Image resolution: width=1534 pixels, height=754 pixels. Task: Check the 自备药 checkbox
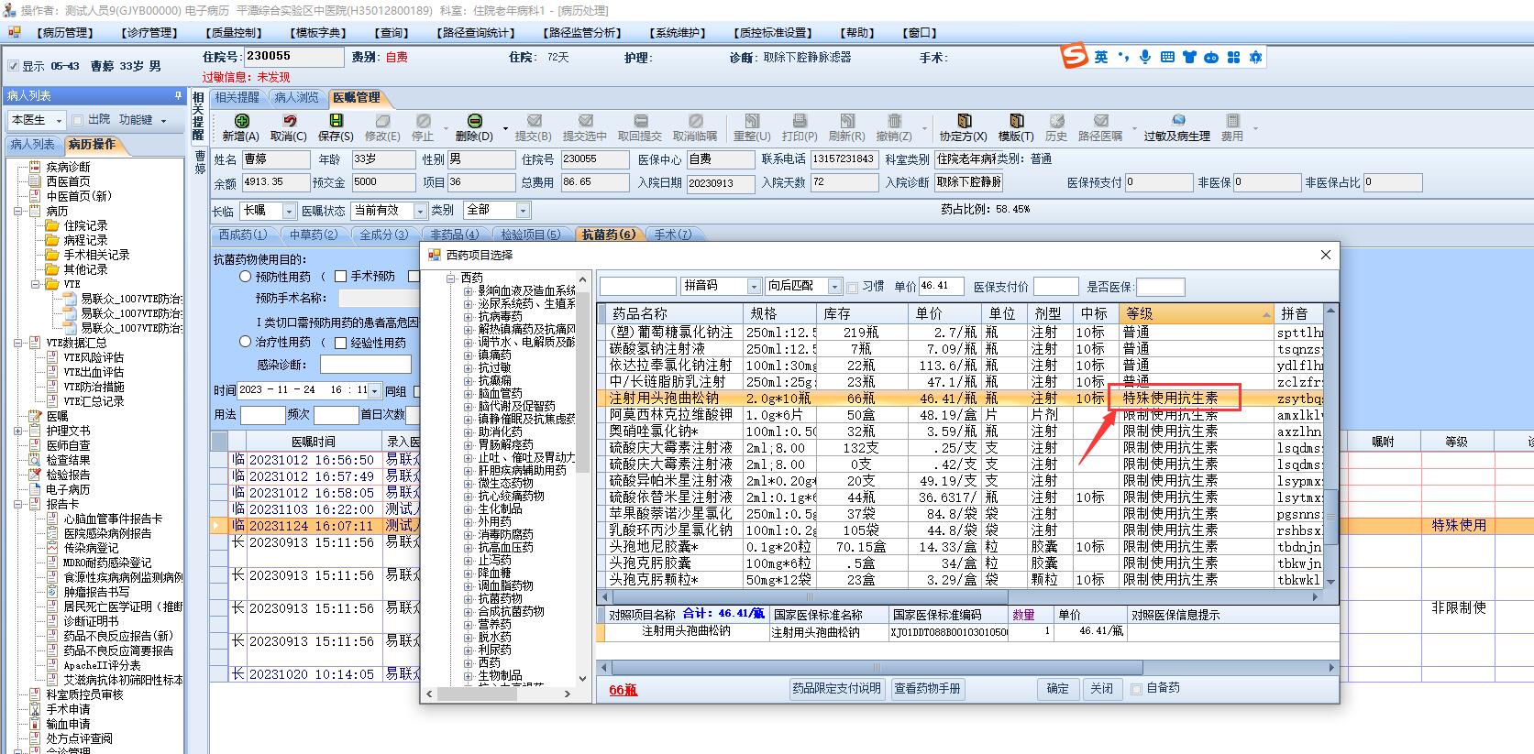pyautogui.click(x=1137, y=689)
